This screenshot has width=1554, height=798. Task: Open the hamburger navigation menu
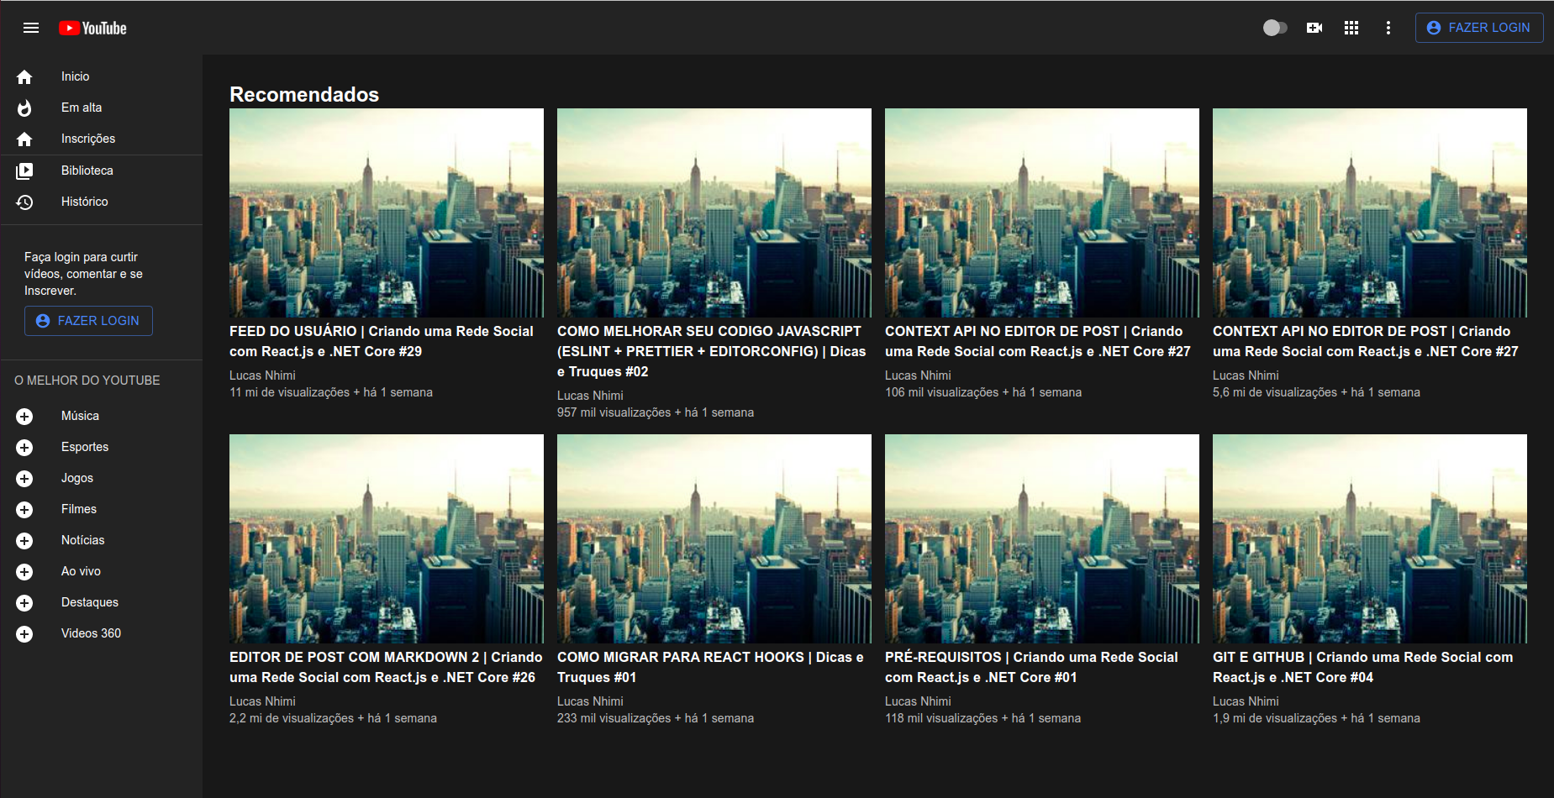pyautogui.click(x=31, y=28)
